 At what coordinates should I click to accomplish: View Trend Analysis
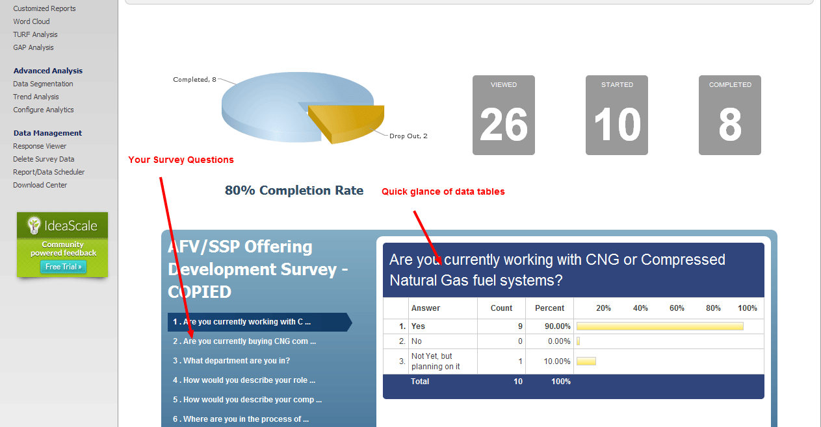pyautogui.click(x=36, y=97)
